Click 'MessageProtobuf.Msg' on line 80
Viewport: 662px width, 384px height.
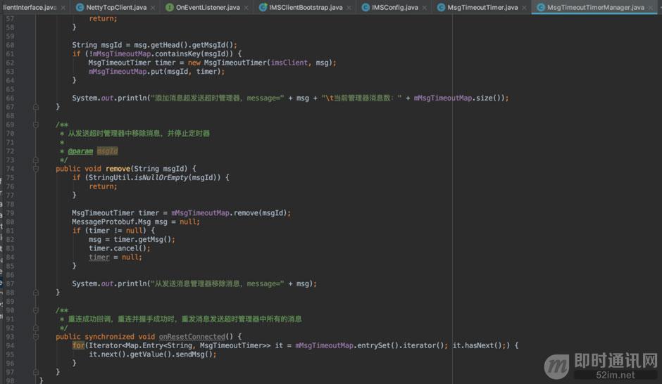(x=111, y=222)
